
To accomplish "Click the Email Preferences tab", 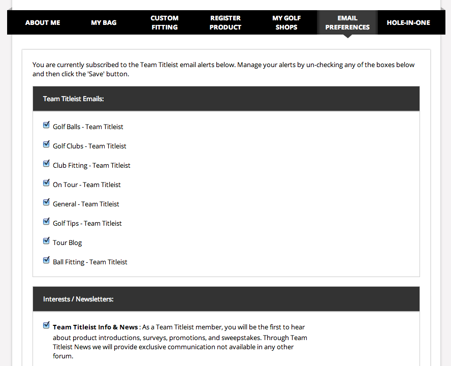I will [x=347, y=22].
